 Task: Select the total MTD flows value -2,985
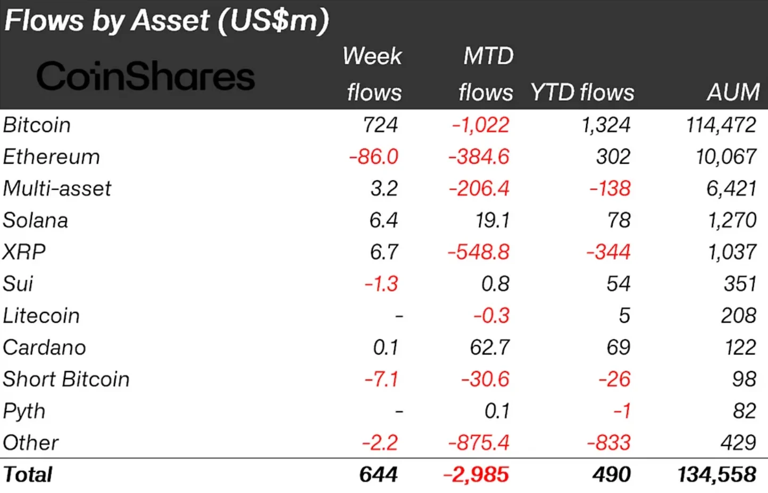click(476, 474)
